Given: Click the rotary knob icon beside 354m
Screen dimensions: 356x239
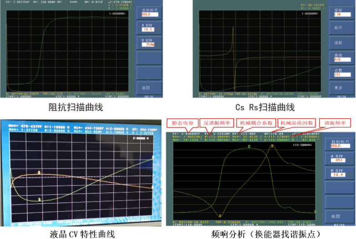Looking at the screenshot, I should pos(158,45).
